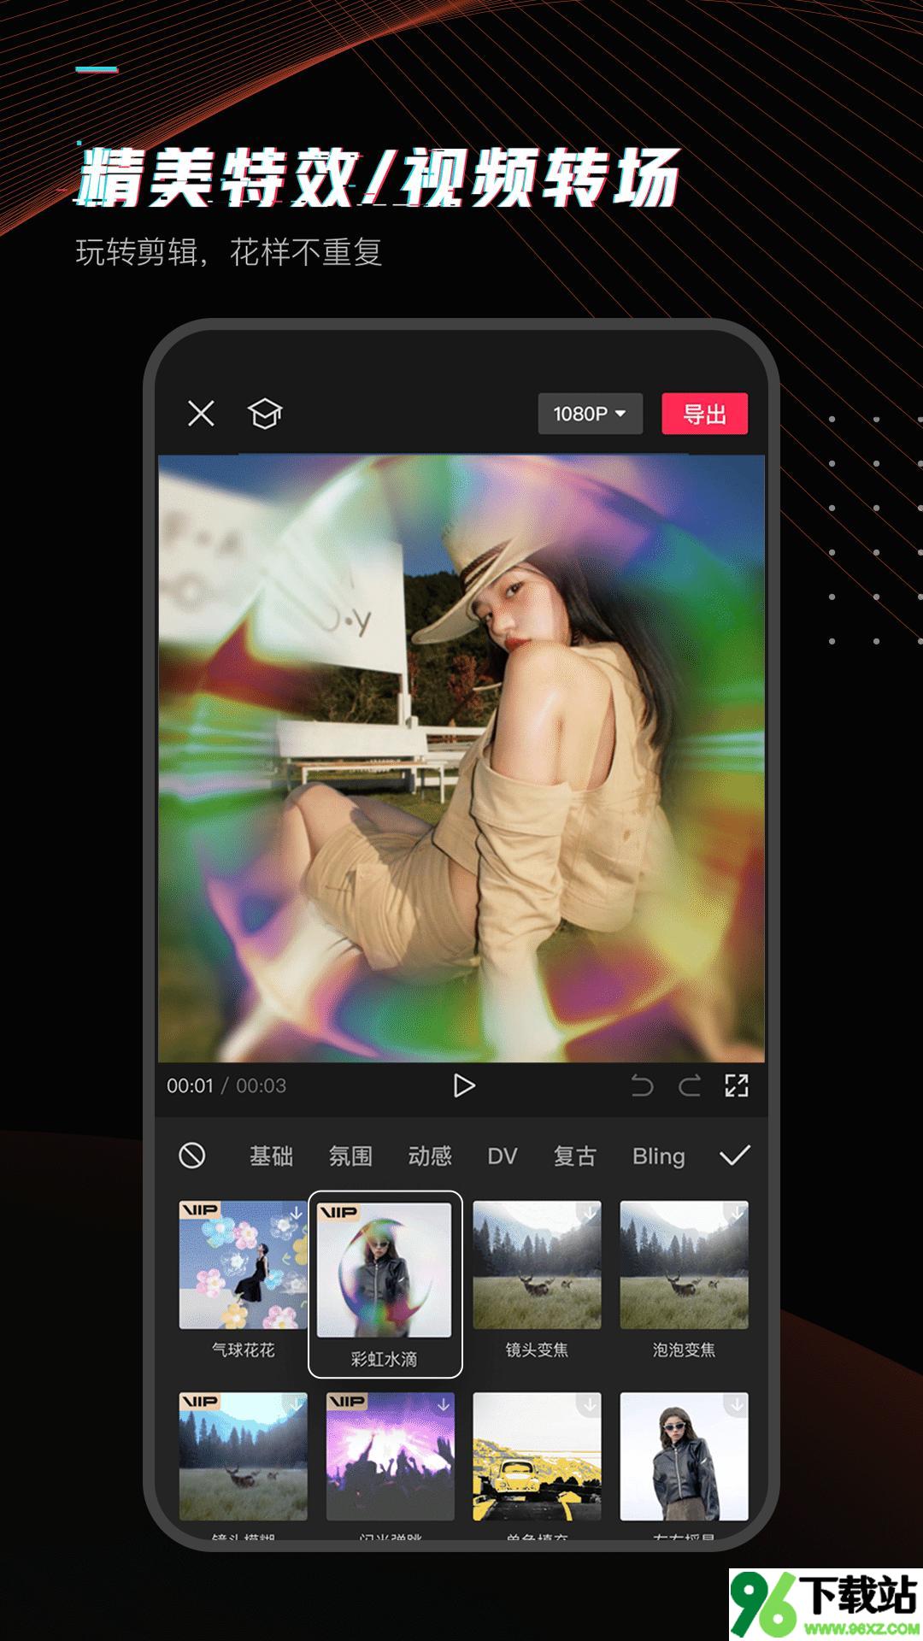Tap the 彩虹水滴 effect label
Viewport: 923px width, 1641px height.
384,1359
